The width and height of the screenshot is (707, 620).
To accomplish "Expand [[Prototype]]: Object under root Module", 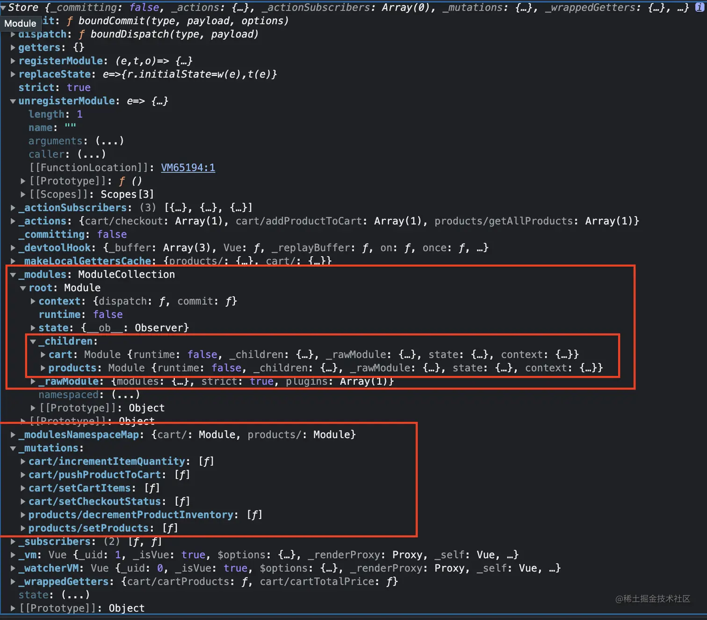I will click(33, 408).
